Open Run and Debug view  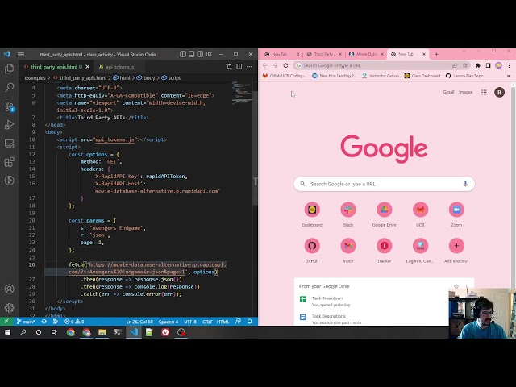coord(9,125)
